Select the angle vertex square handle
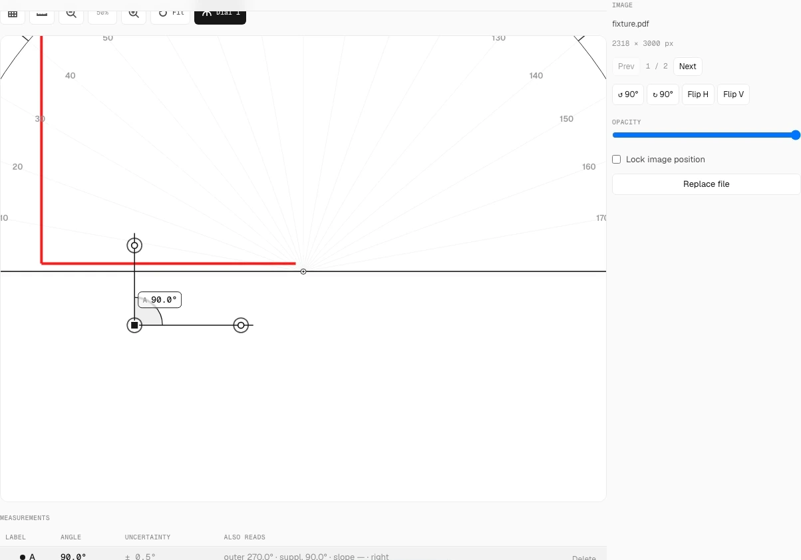 (134, 325)
